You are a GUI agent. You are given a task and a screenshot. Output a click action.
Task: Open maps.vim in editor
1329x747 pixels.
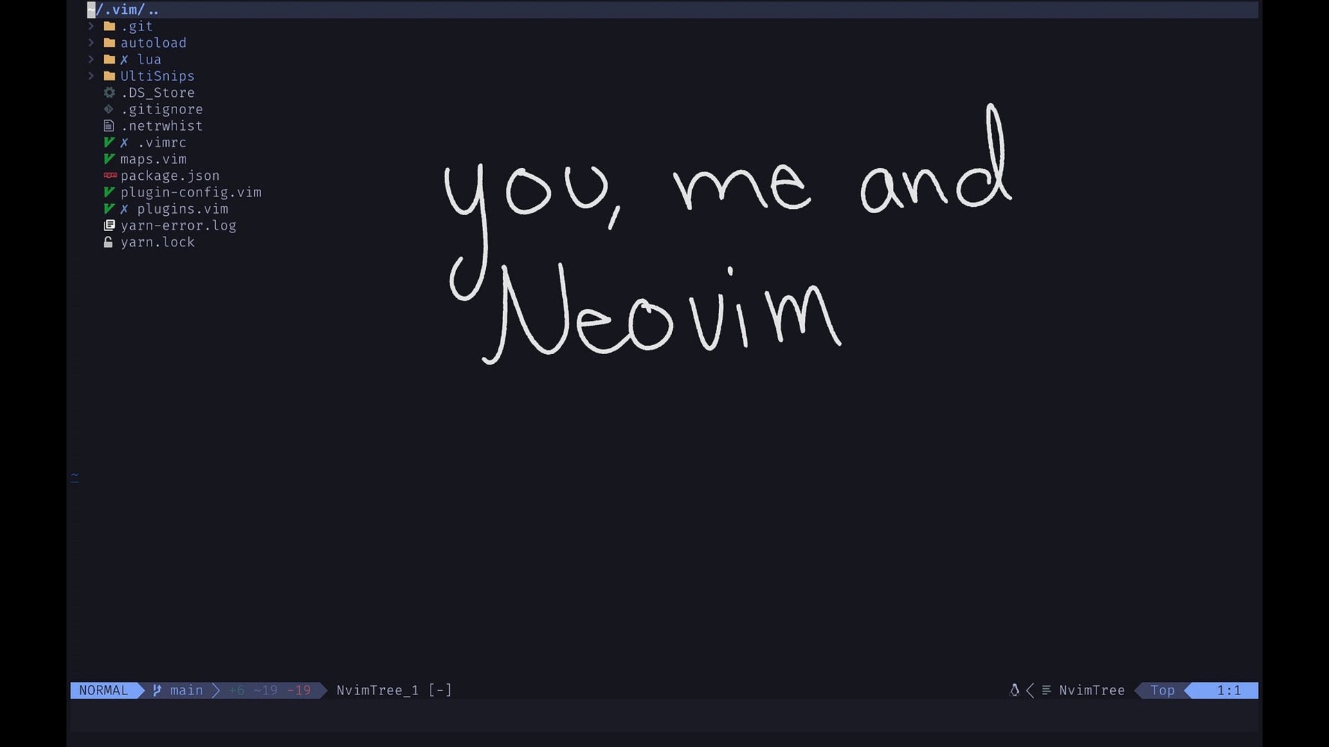[154, 158]
